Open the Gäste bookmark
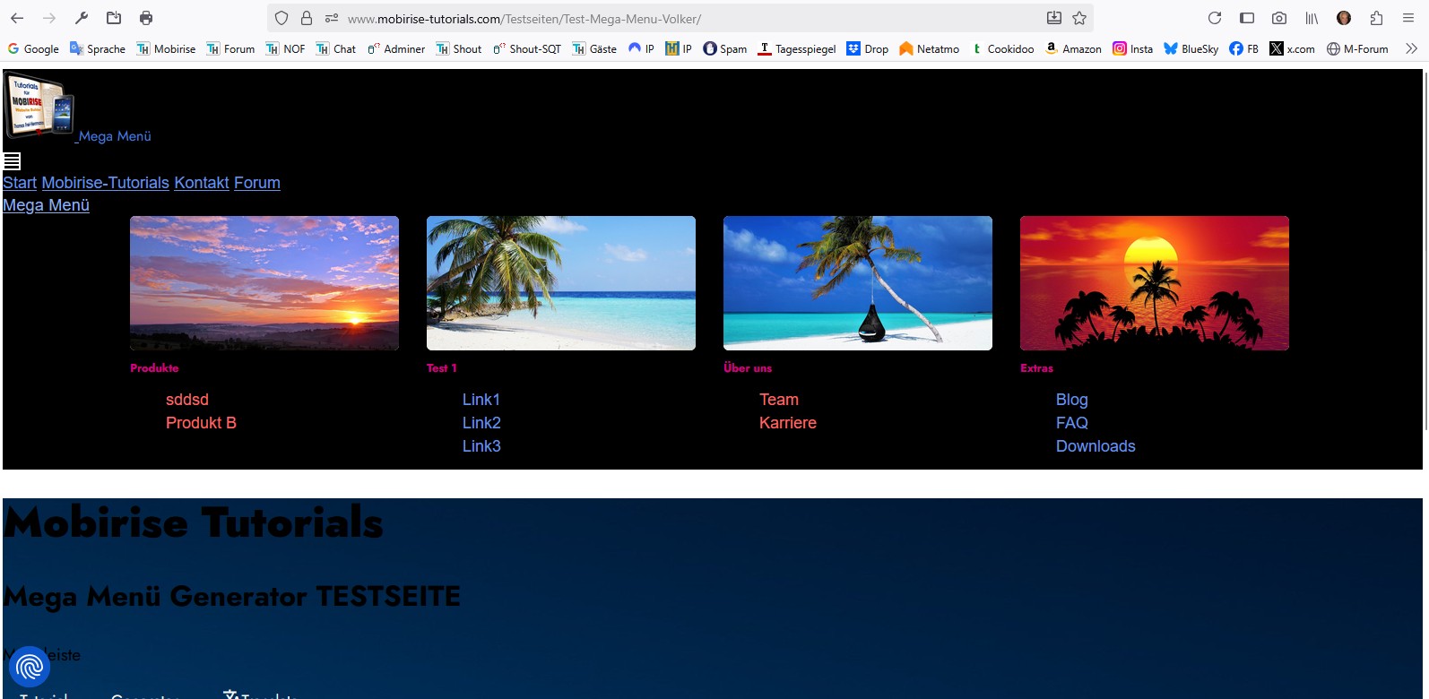 click(x=594, y=49)
